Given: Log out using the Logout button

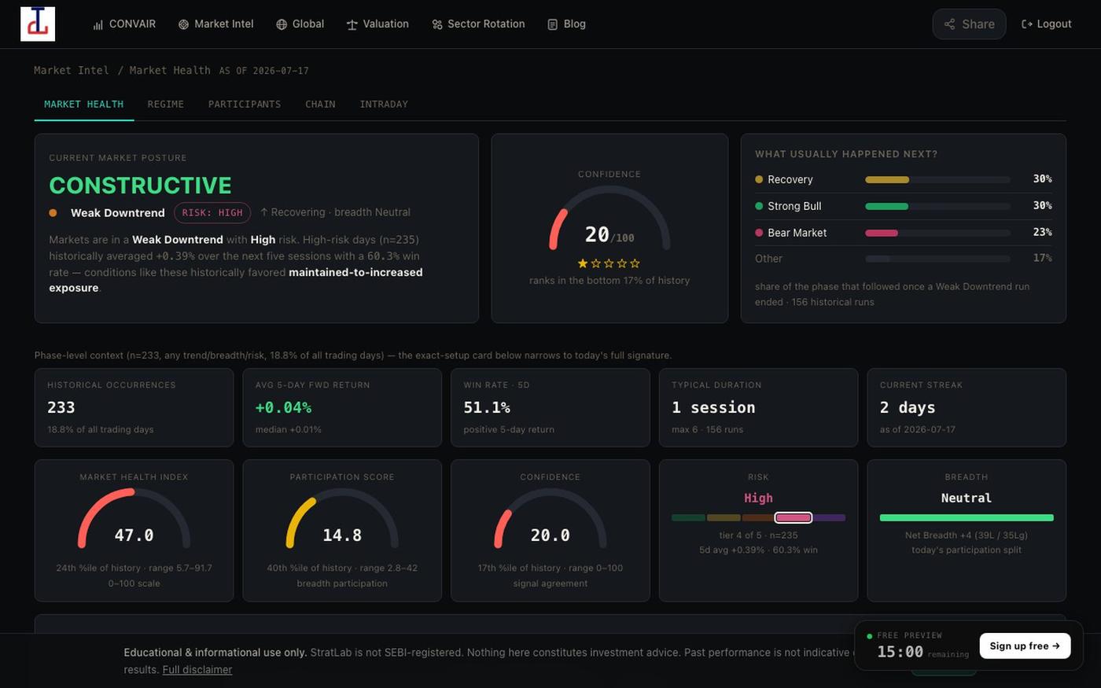Looking at the screenshot, I should pyautogui.click(x=1046, y=24).
